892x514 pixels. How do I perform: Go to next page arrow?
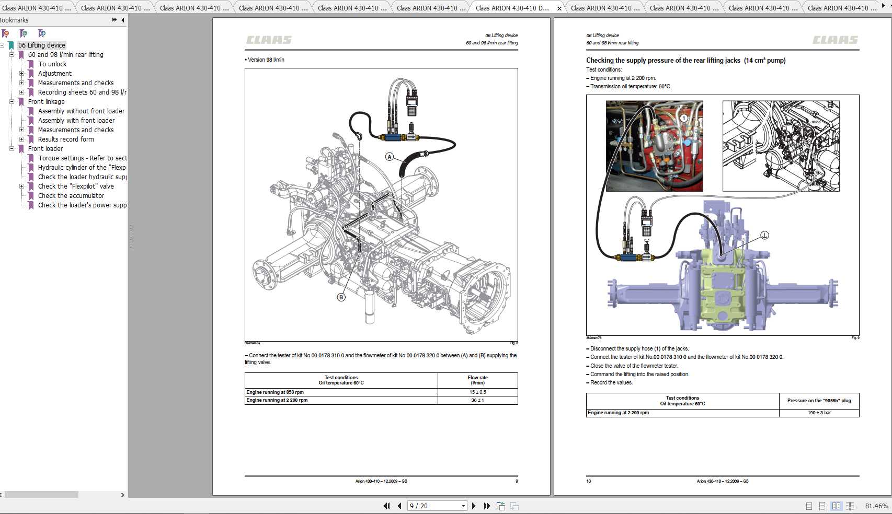[474, 506]
